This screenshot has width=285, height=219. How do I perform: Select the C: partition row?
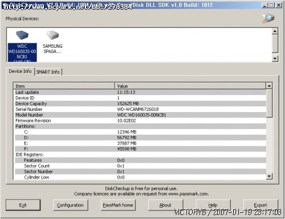click(141, 132)
